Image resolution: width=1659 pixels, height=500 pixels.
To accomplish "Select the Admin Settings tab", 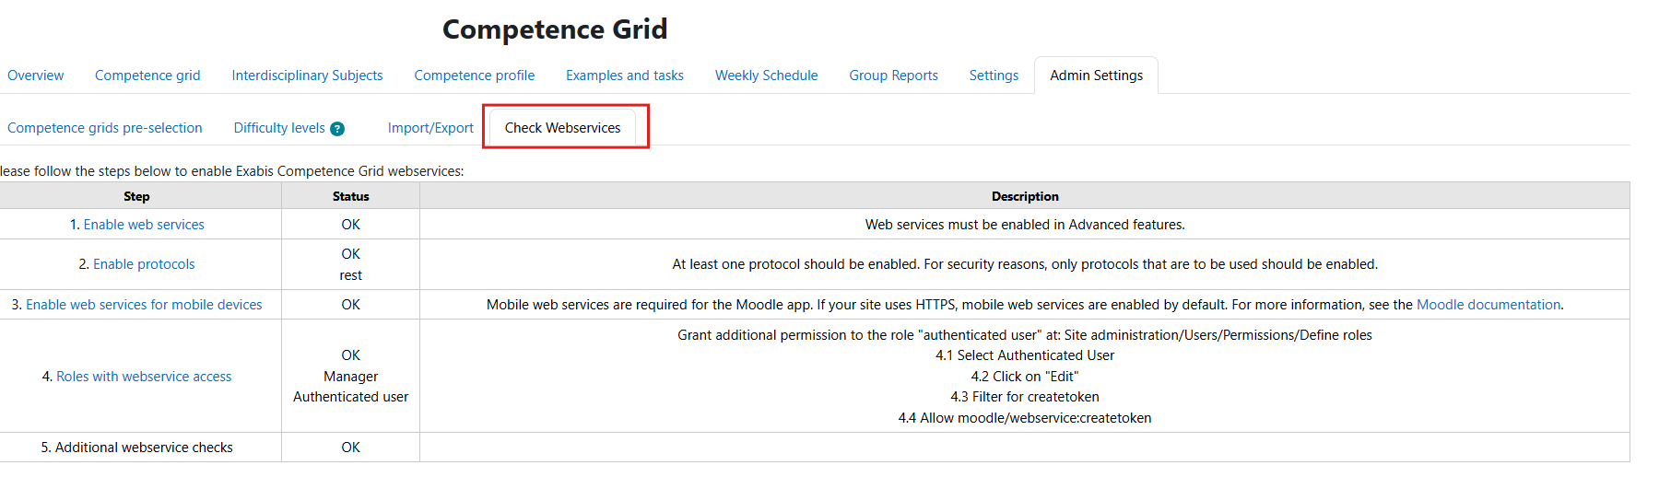I will [1096, 76].
